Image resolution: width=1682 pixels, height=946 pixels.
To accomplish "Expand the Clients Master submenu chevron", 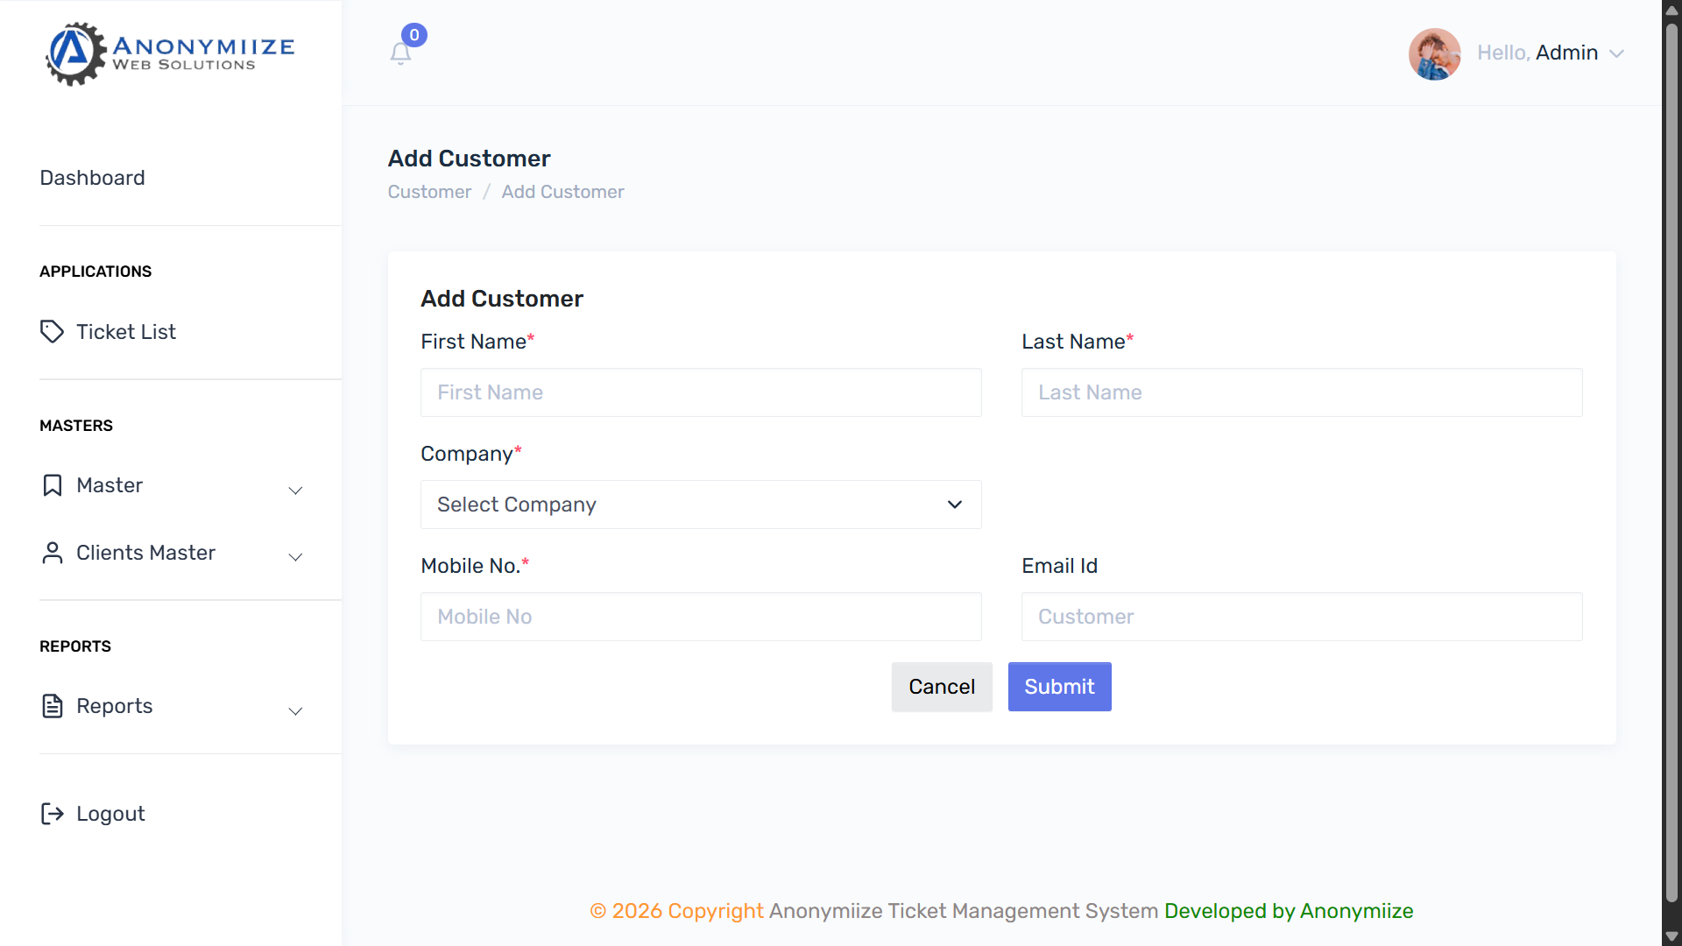I will tap(295, 557).
